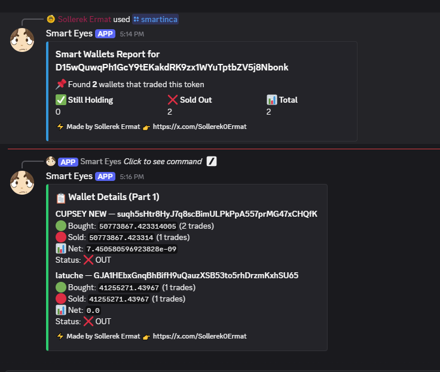Viewport: 440px width, 372px height.
Task: Click the Sold value 41255271.43967
Action: tap(119, 299)
